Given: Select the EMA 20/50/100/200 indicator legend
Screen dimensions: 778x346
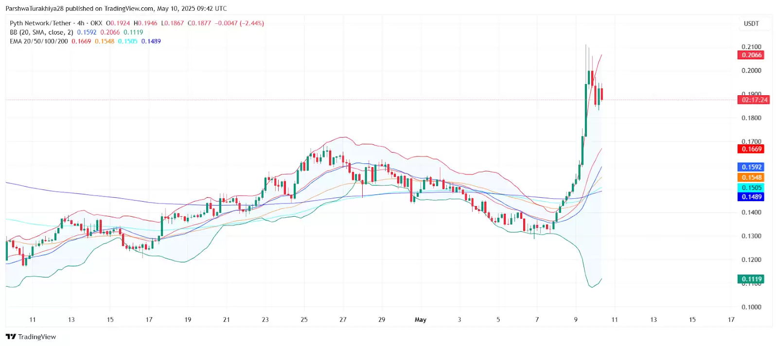Looking at the screenshot, I should (39, 41).
